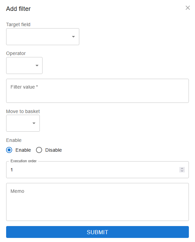Image resolution: width=195 pixels, height=242 pixels.
Task: Expand the Operator dropdown
Action: point(24,66)
